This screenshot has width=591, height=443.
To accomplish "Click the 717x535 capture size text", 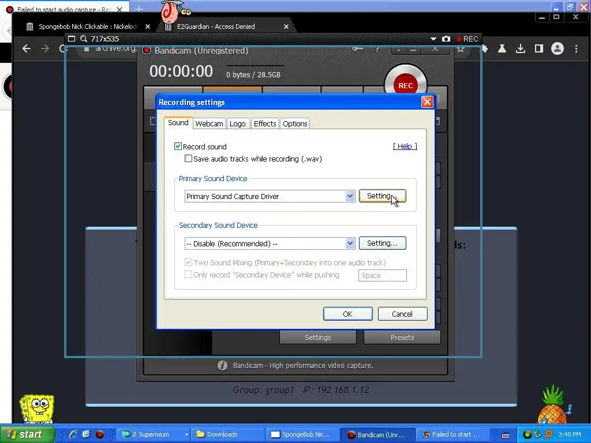I will pos(105,39).
